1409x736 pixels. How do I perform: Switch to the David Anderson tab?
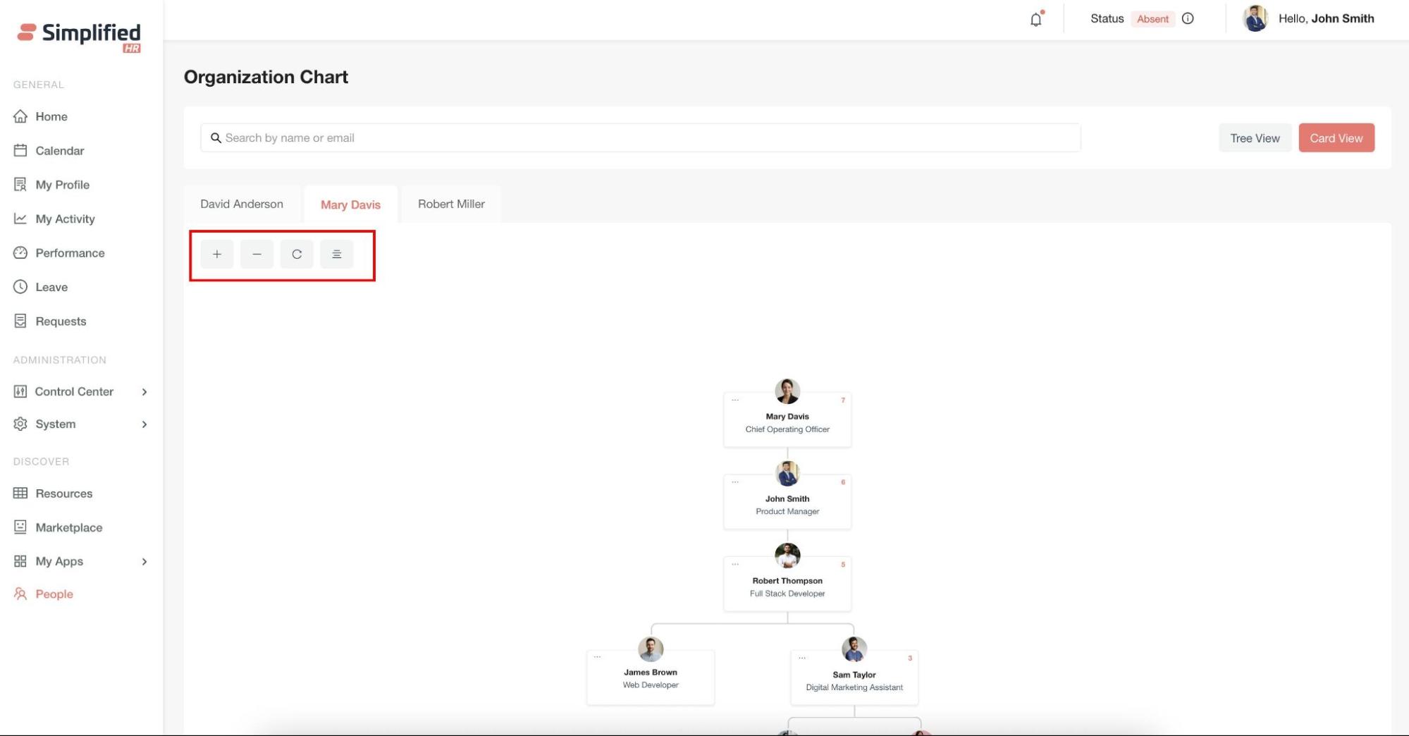242,204
